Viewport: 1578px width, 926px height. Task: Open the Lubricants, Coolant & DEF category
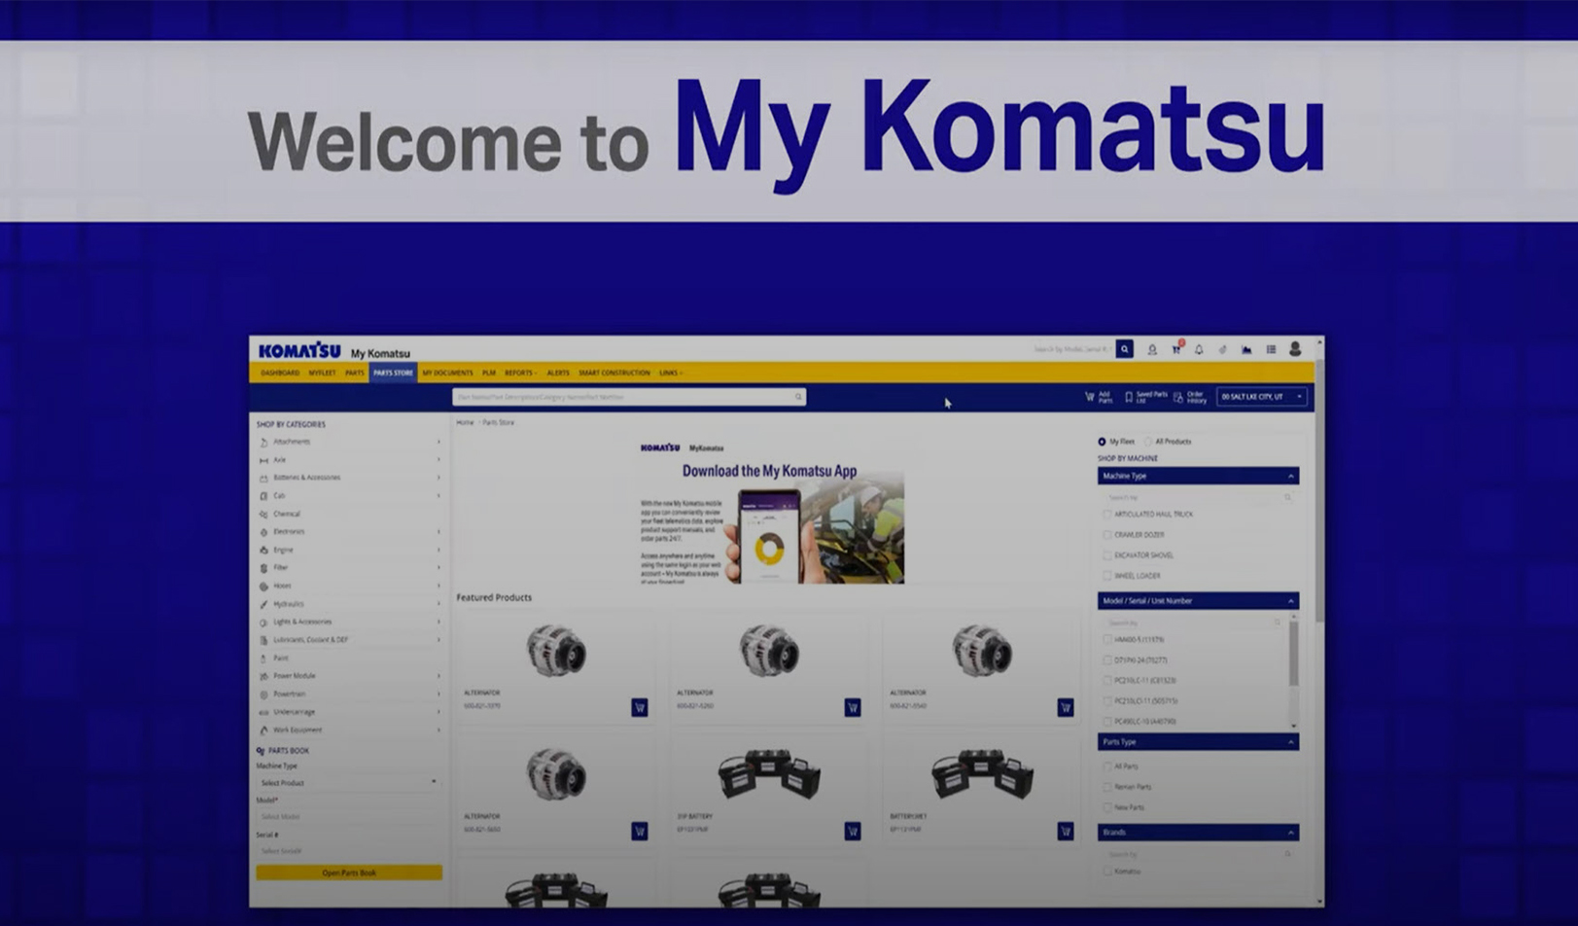310,640
